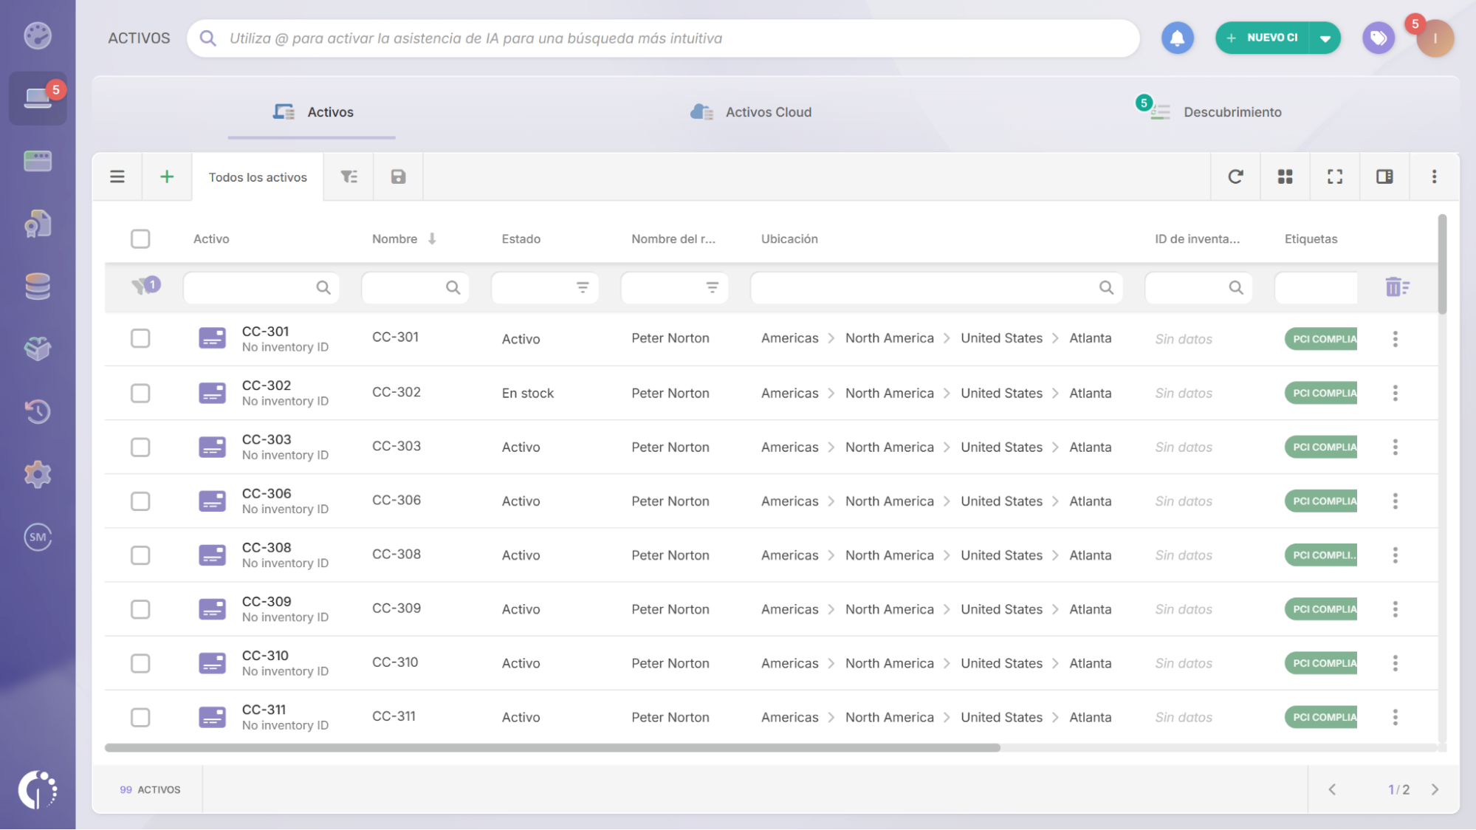Open the settings gear in the sidebar
1476x830 pixels.
38,474
